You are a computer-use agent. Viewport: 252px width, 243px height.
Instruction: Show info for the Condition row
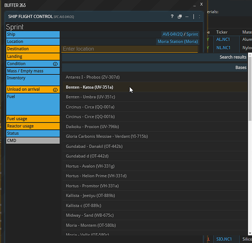pyautogui.click(x=55, y=64)
